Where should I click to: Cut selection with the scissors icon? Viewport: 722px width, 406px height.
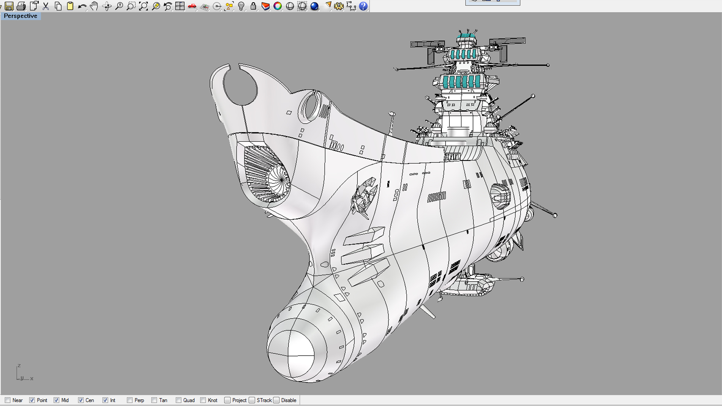pos(46,6)
